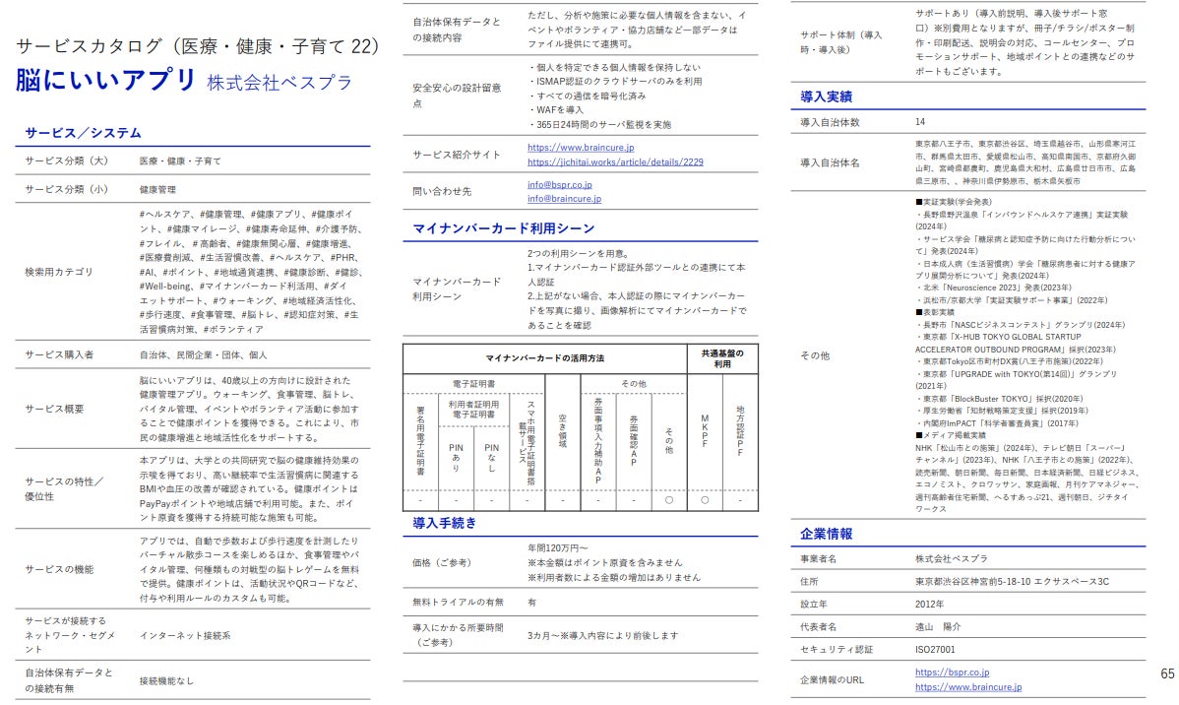Screen dimensions: 1179x705
Task: Click the blue heading マイナンバーカード利用シーン
Action: [504, 228]
